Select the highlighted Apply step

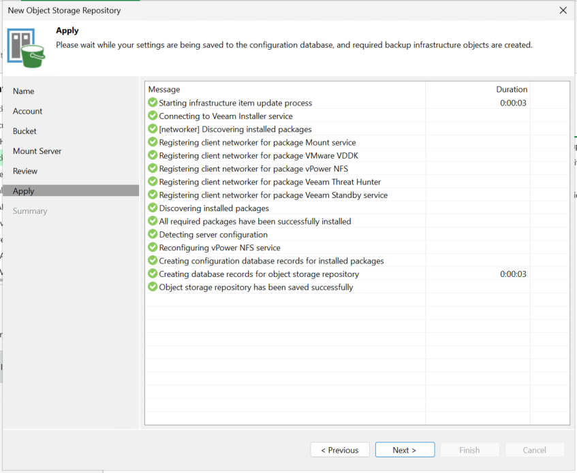(71, 191)
